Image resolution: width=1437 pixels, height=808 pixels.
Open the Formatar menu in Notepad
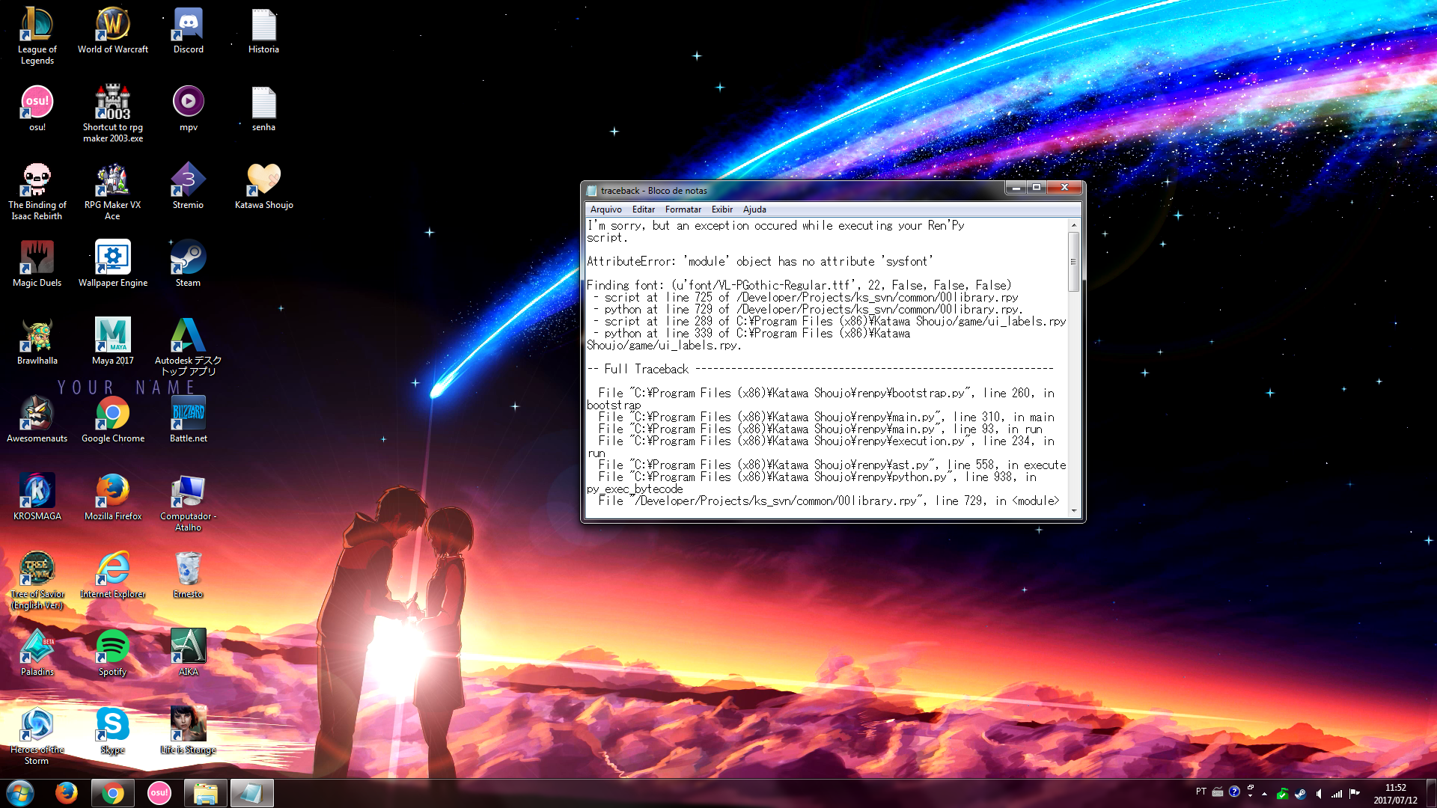pyautogui.click(x=683, y=209)
